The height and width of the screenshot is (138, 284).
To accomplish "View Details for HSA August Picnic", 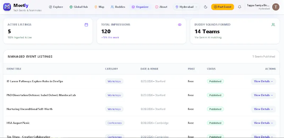I will click(x=263, y=123).
